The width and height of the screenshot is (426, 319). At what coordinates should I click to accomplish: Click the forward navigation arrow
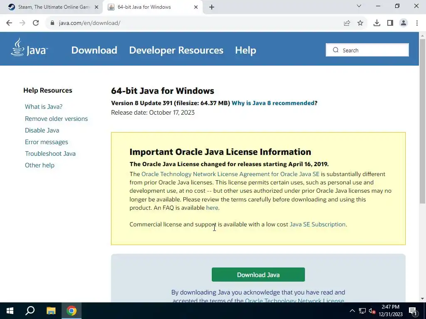coord(22,23)
